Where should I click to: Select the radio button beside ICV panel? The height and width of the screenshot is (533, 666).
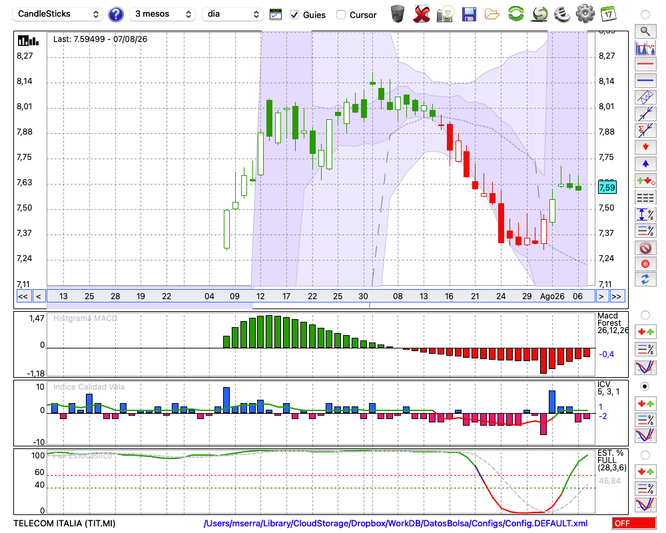click(x=645, y=386)
